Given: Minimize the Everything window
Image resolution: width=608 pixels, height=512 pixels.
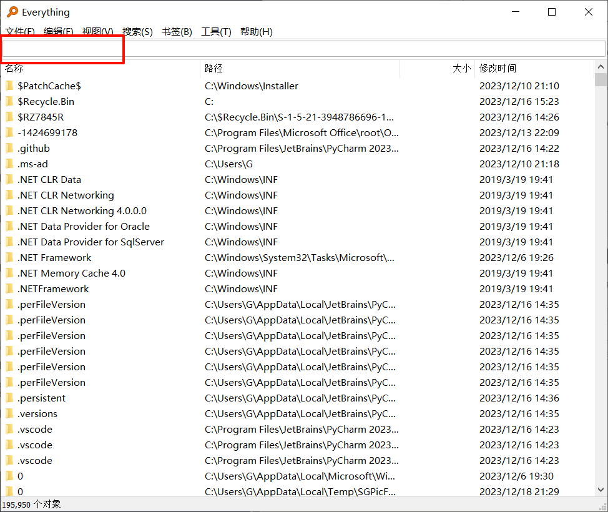Looking at the screenshot, I should point(516,12).
